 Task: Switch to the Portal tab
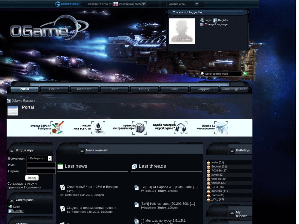click(25, 89)
